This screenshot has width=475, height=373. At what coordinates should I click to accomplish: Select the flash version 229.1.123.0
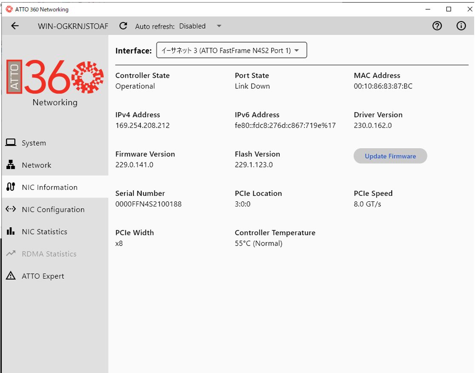(x=254, y=165)
